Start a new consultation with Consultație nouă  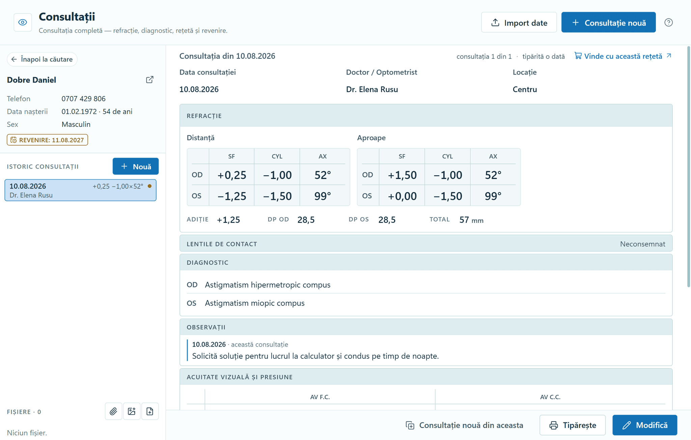(x=608, y=22)
